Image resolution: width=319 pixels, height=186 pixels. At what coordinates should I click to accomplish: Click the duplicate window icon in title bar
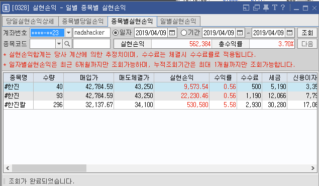click(x=256, y=8)
